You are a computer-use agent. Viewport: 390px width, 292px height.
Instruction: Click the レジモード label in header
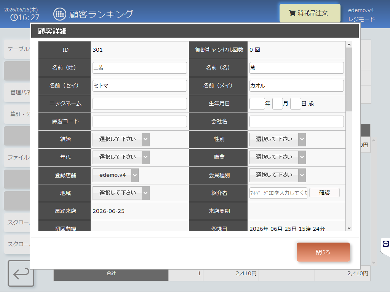click(x=361, y=19)
